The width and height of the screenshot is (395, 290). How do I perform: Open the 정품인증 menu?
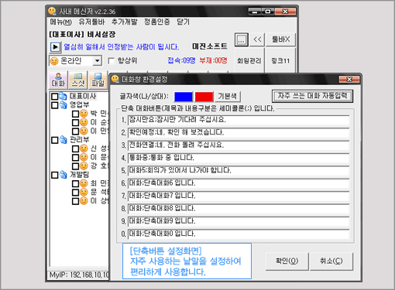[157, 22]
